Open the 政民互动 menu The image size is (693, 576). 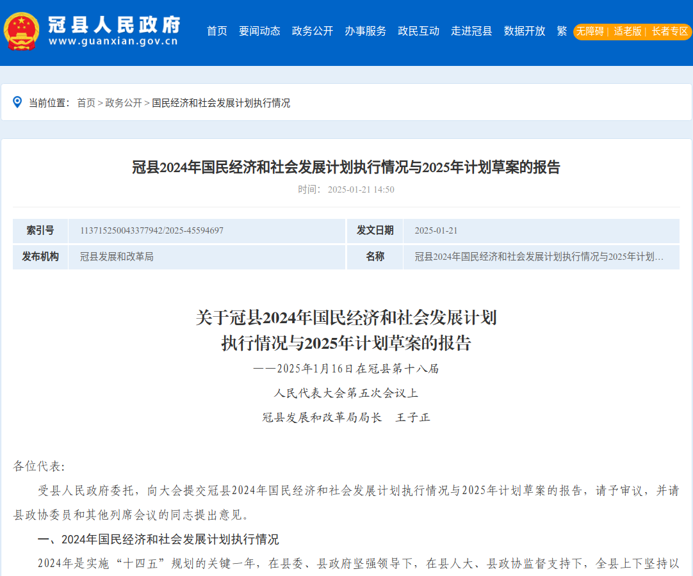pos(418,31)
